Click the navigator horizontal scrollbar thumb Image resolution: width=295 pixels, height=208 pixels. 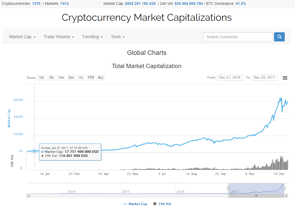click(256, 196)
